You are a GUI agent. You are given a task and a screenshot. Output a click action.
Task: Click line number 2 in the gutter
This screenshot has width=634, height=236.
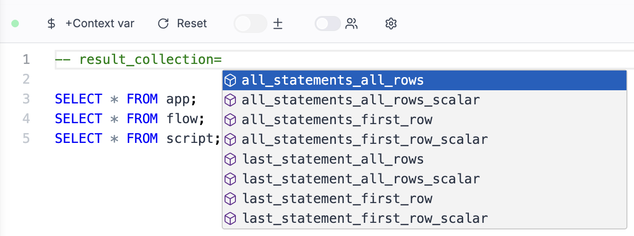26,79
